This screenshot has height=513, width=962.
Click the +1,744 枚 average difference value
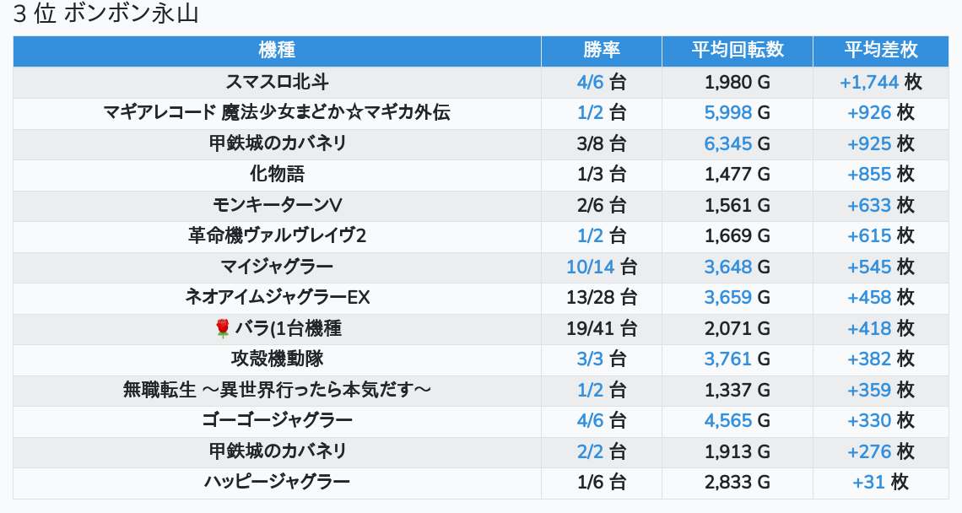[880, 82]
